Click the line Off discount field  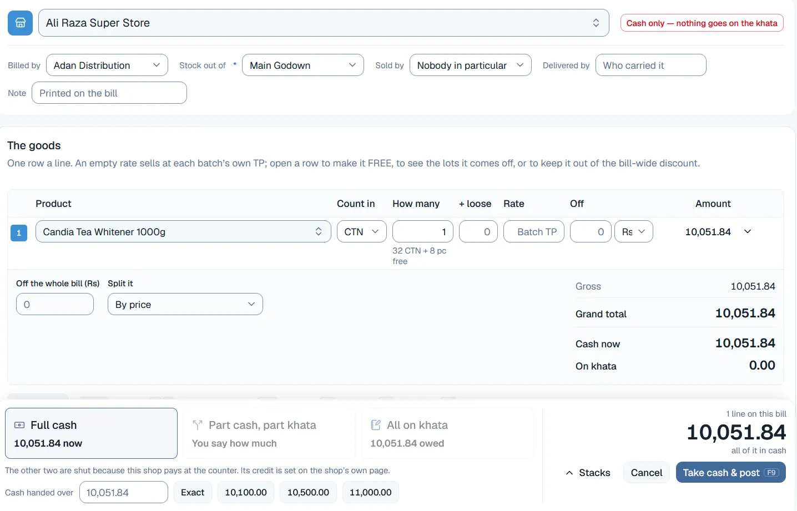point(591,231)
